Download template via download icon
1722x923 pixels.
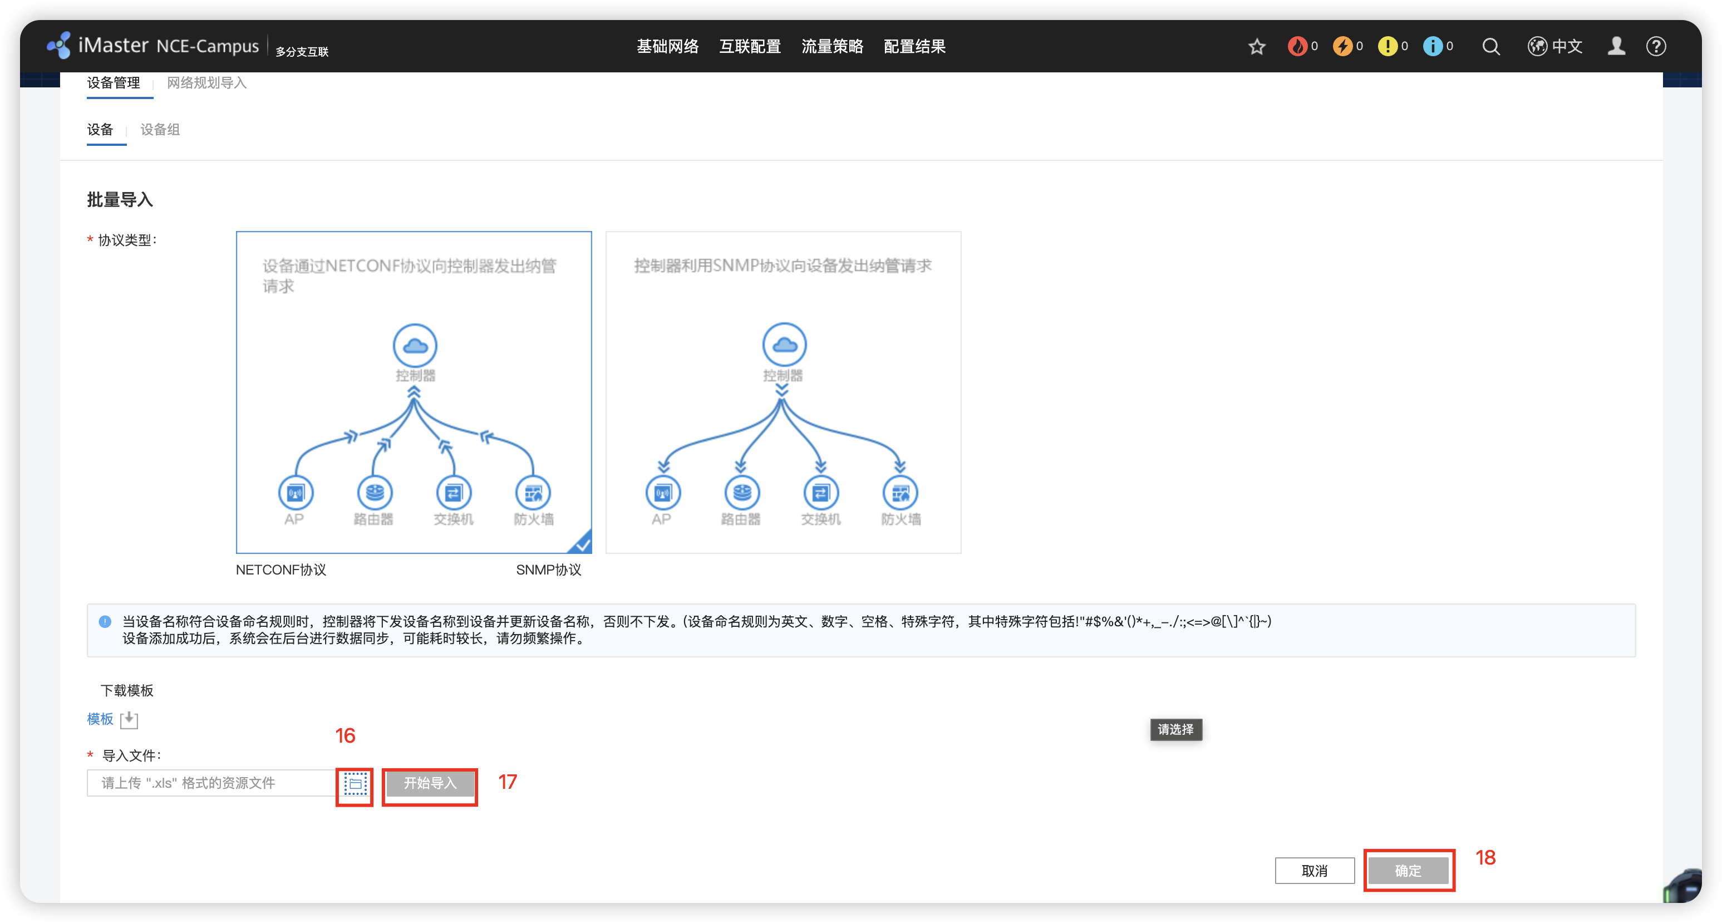[x=129, y=720]
